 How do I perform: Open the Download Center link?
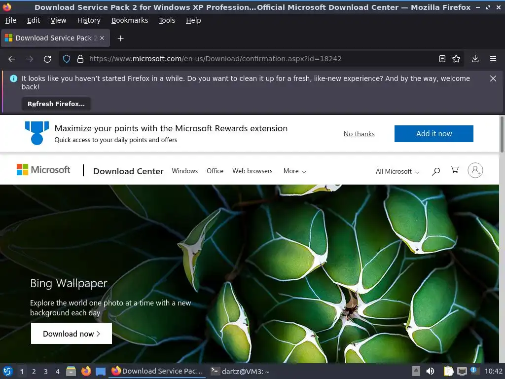[x=128, y=171]
